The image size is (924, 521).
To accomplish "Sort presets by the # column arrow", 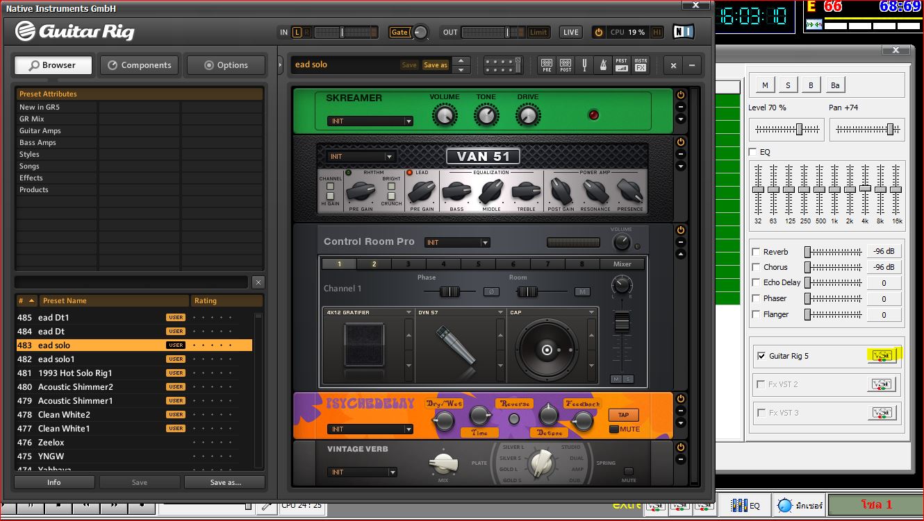I will coord(32,300).
